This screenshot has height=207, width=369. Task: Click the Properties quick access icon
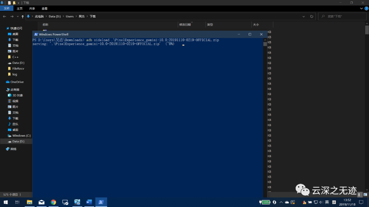(10, 3)
